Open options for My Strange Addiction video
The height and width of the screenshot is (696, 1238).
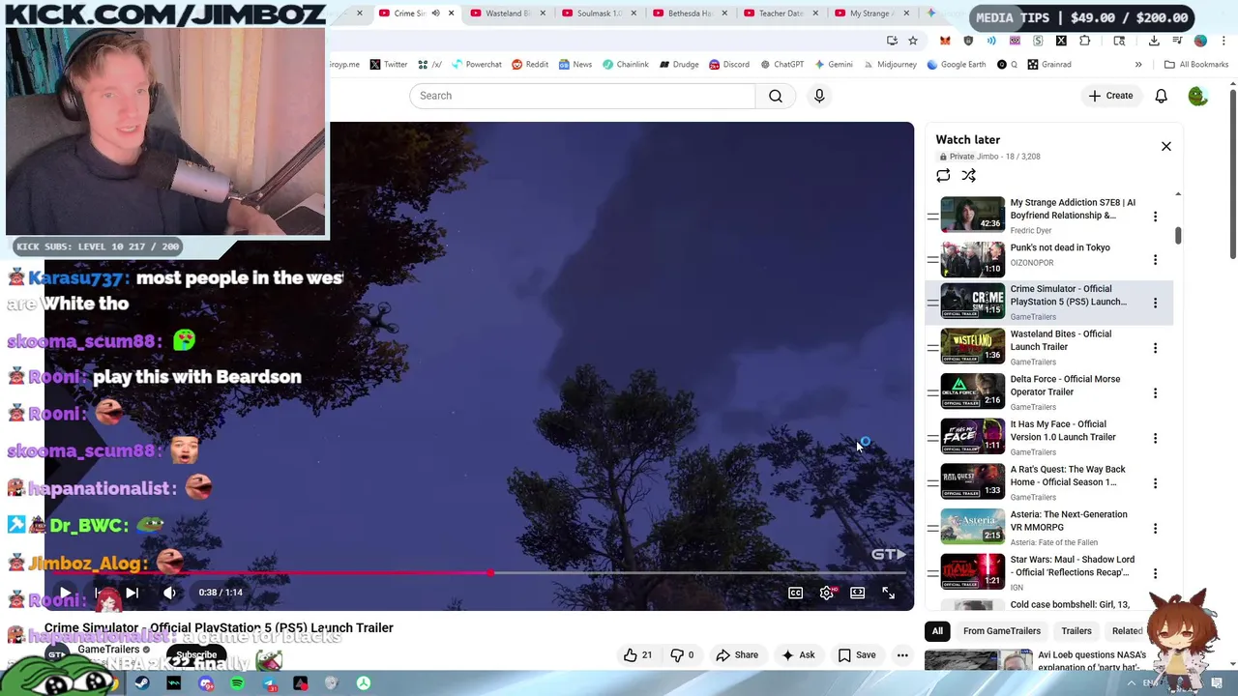[1155, 217]
